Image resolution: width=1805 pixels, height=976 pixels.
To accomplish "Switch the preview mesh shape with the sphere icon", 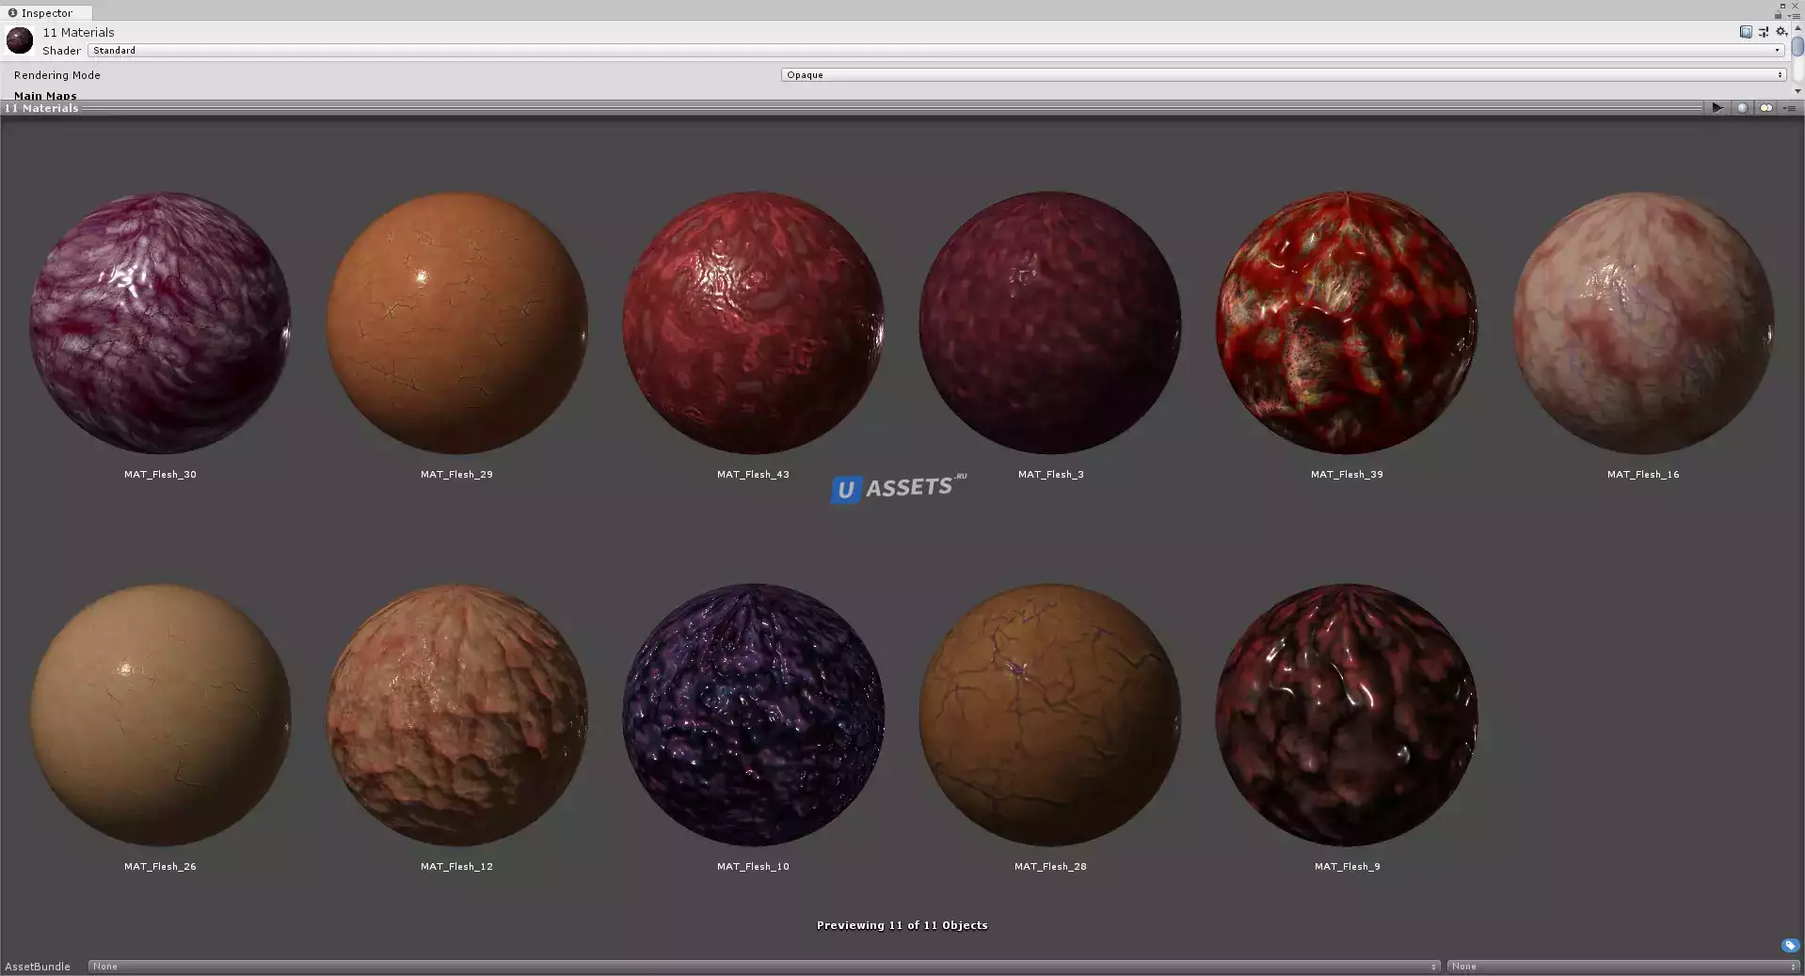I will (x=1743, y=108).
